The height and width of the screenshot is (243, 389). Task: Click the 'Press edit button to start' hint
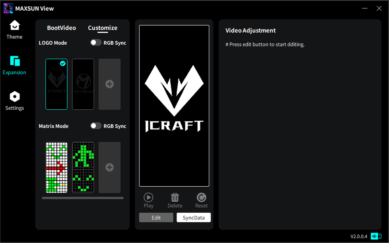(x=265, y=44)
